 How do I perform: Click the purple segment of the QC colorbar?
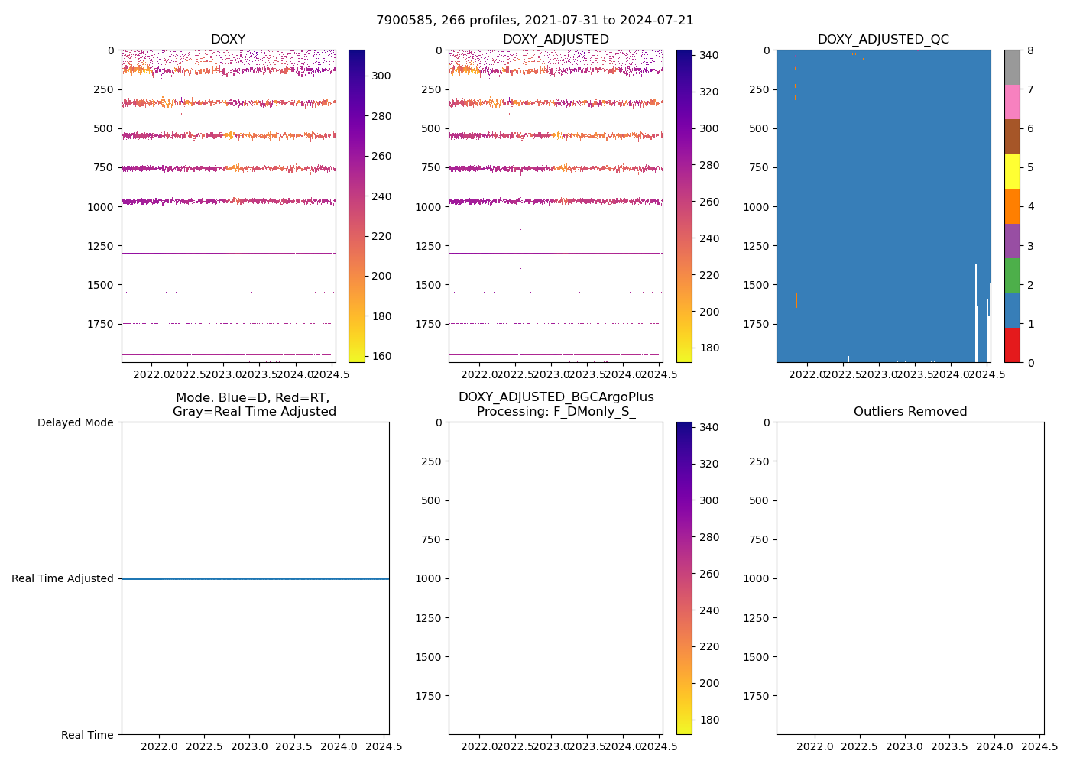pyautogui.click(x=1012, y=241)
